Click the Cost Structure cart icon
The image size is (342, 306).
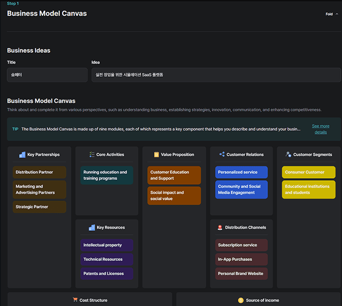click(x=75, y=299)
